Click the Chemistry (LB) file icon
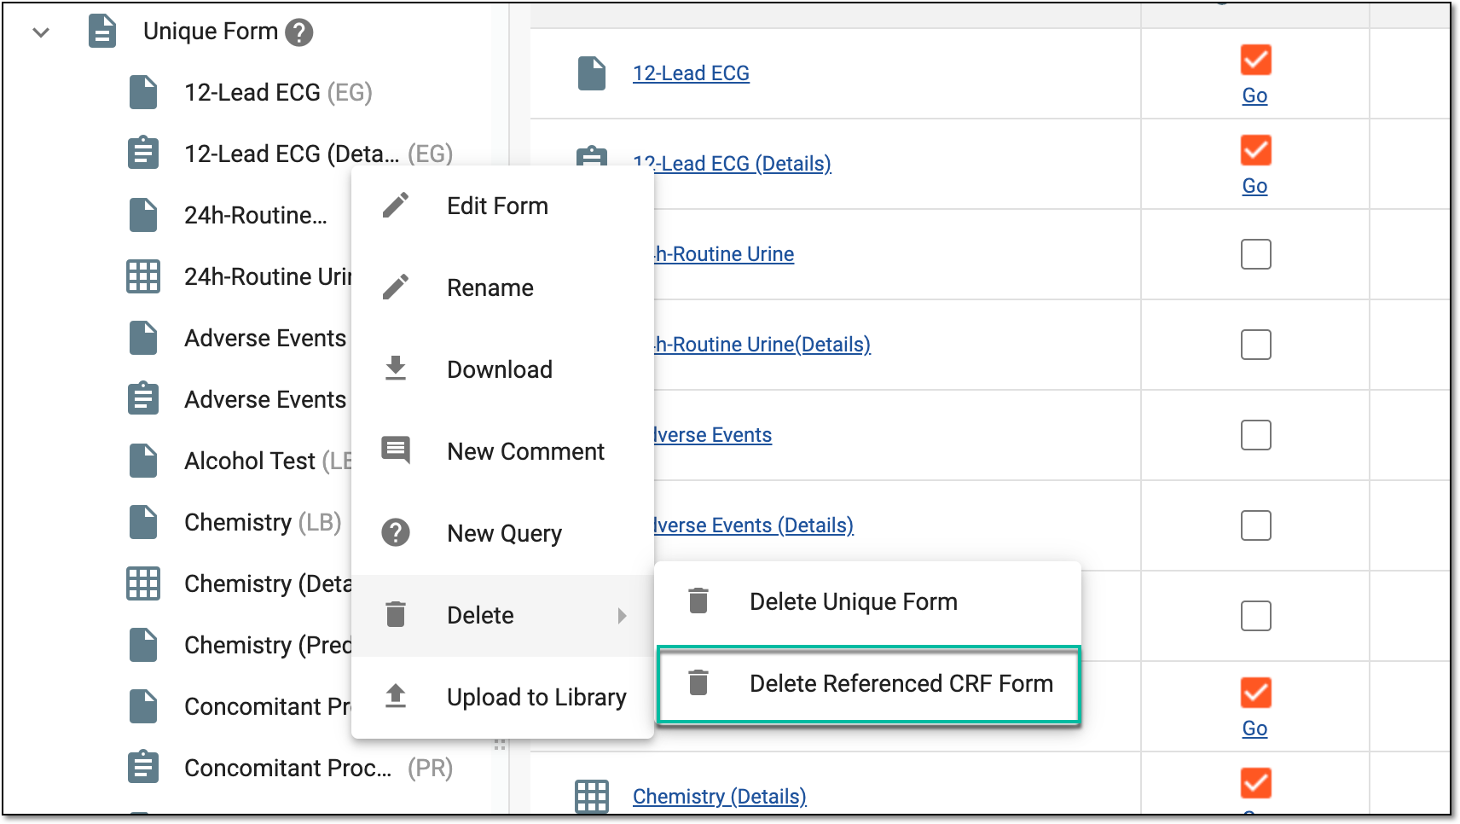This screenshot has width=1460, height=824. 143,522
